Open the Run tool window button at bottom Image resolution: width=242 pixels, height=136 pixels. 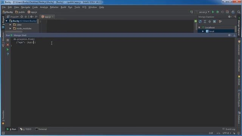pyautogui.click(x=11, y=129)
